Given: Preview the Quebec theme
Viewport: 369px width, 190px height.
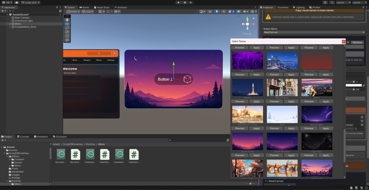Looking at the screenshot, I should click(x=274, y=75).
